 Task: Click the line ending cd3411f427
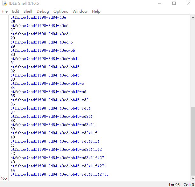[x=57, y=158]
